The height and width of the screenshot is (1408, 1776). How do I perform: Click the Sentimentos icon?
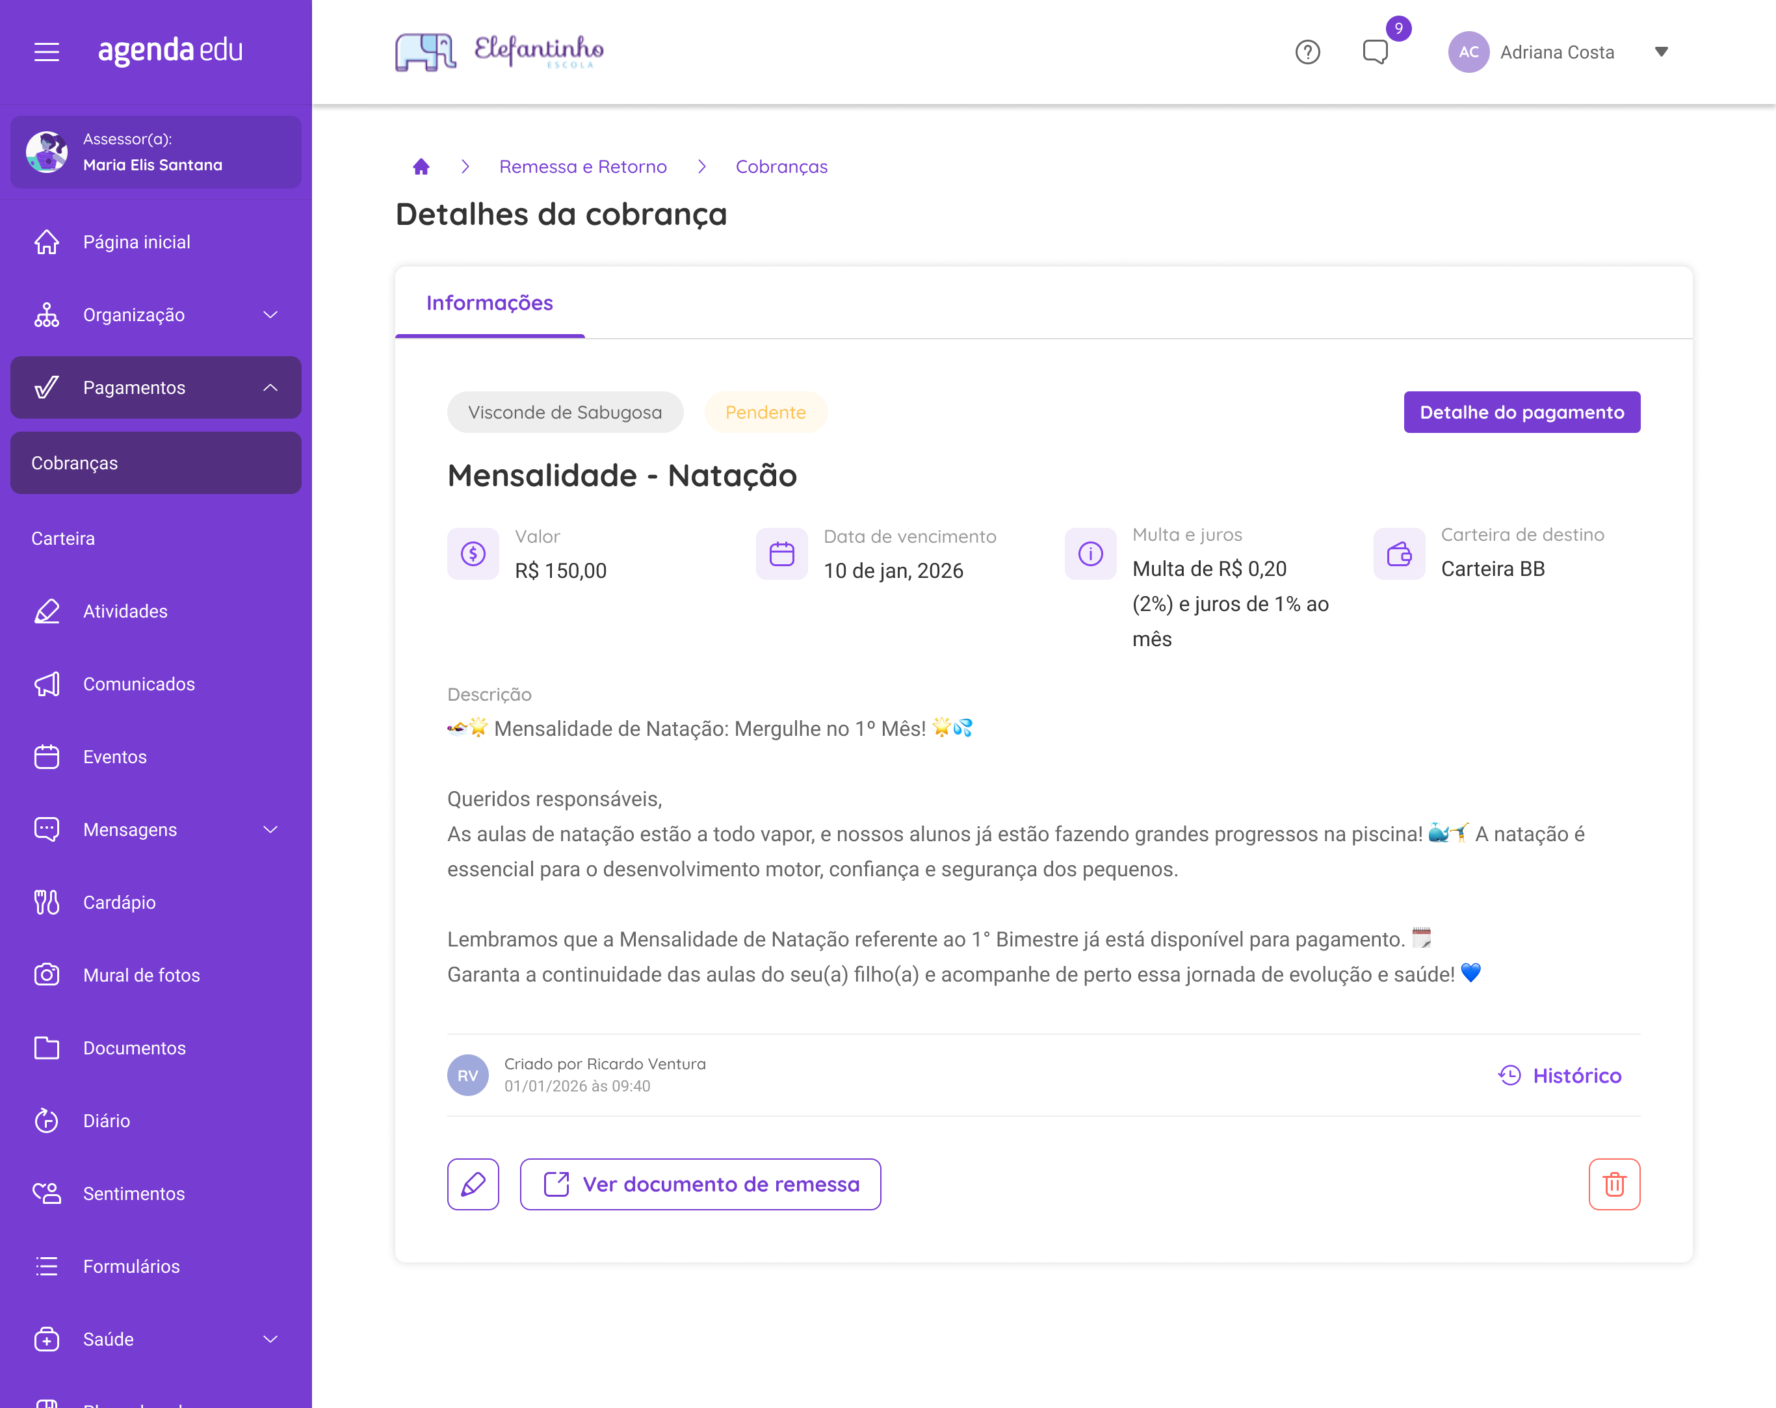click(47, 1193)
